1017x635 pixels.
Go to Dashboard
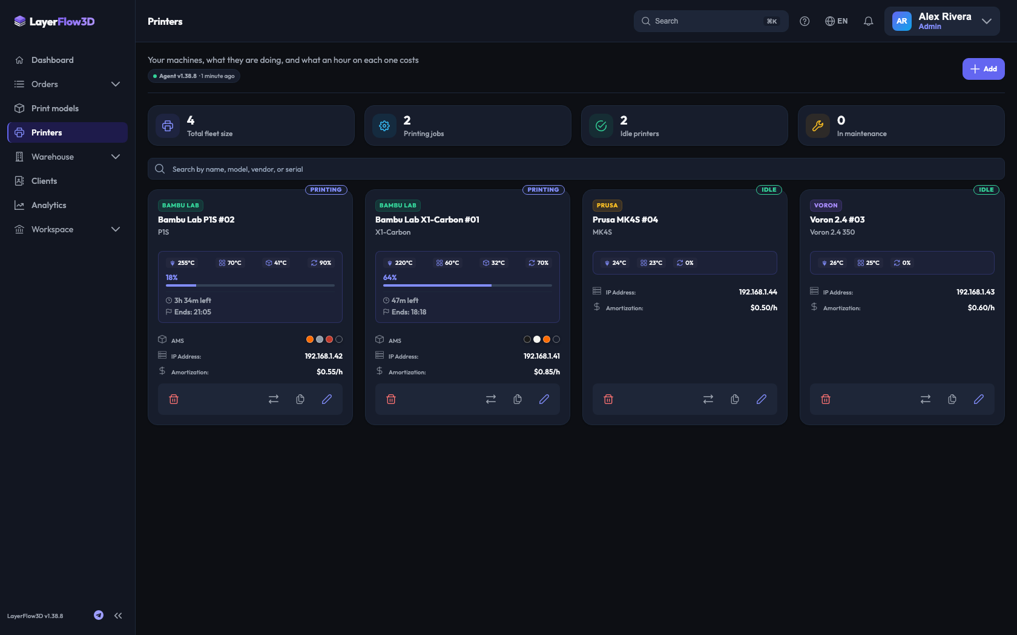click(67, 60)
